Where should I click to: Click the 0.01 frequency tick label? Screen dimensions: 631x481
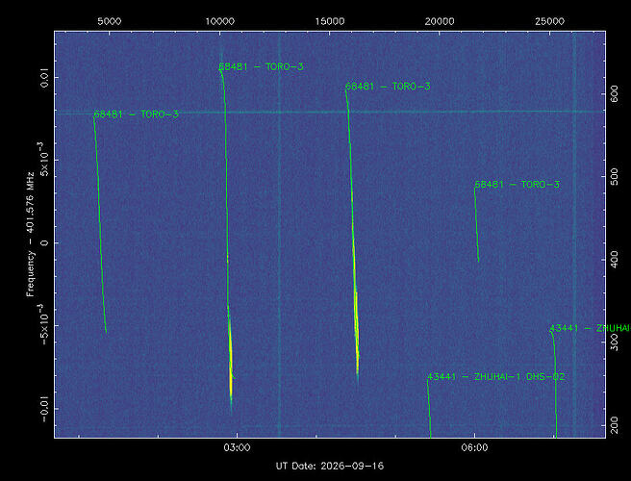coord(44,77)
